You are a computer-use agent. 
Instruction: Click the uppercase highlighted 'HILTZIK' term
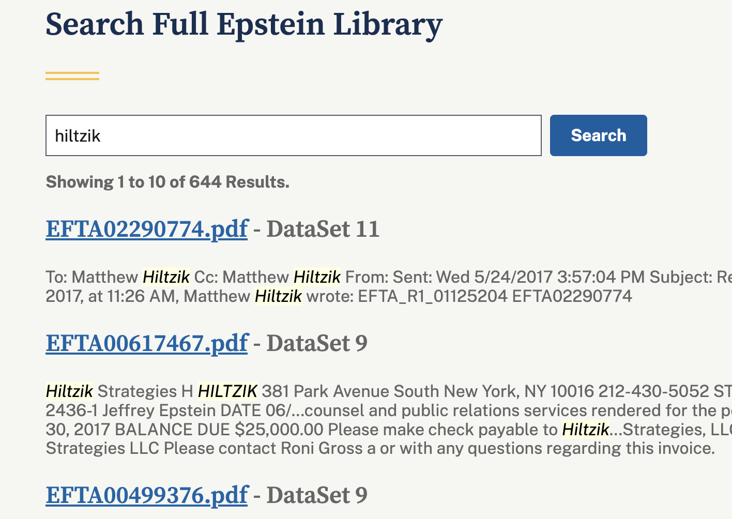tap(227, 391)
